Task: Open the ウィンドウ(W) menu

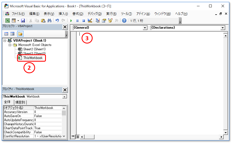Action: click(x=163, y=14)
